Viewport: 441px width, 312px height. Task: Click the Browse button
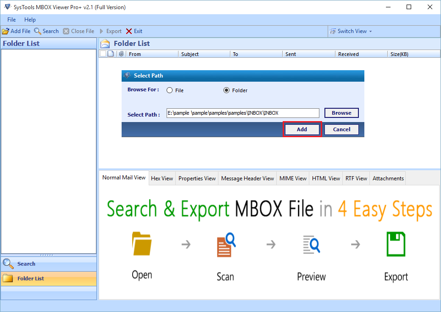pos(341,113)
